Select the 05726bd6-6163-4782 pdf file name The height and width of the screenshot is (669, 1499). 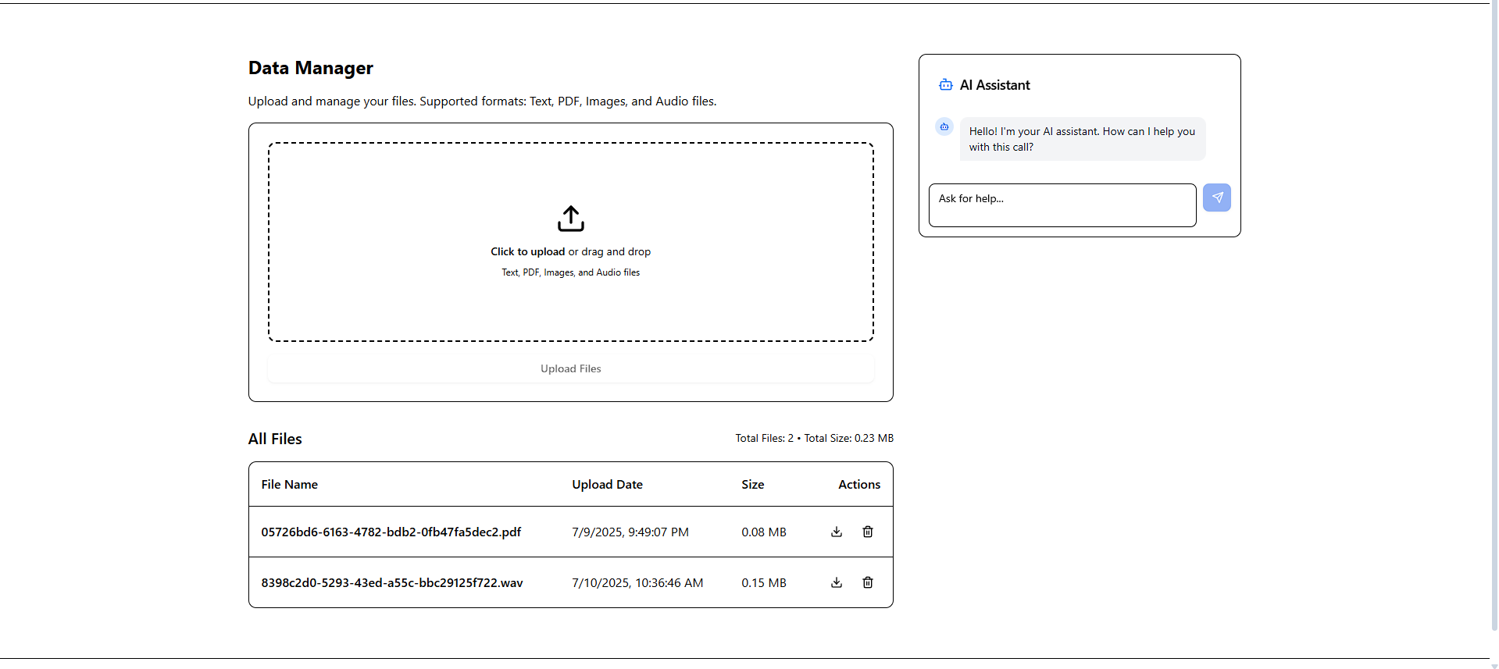[x=391, y=532]
